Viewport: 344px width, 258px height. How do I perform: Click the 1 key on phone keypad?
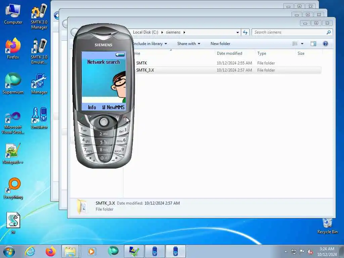pos(84,129)
